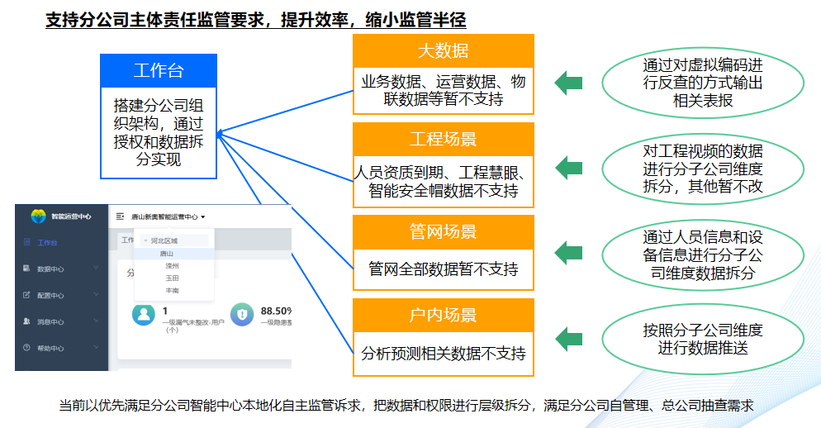Image resolution: width=821 pixels, height=428 pixels.
Task: Click the blue 工作台 title box
Action: click(x=159, y=70)
